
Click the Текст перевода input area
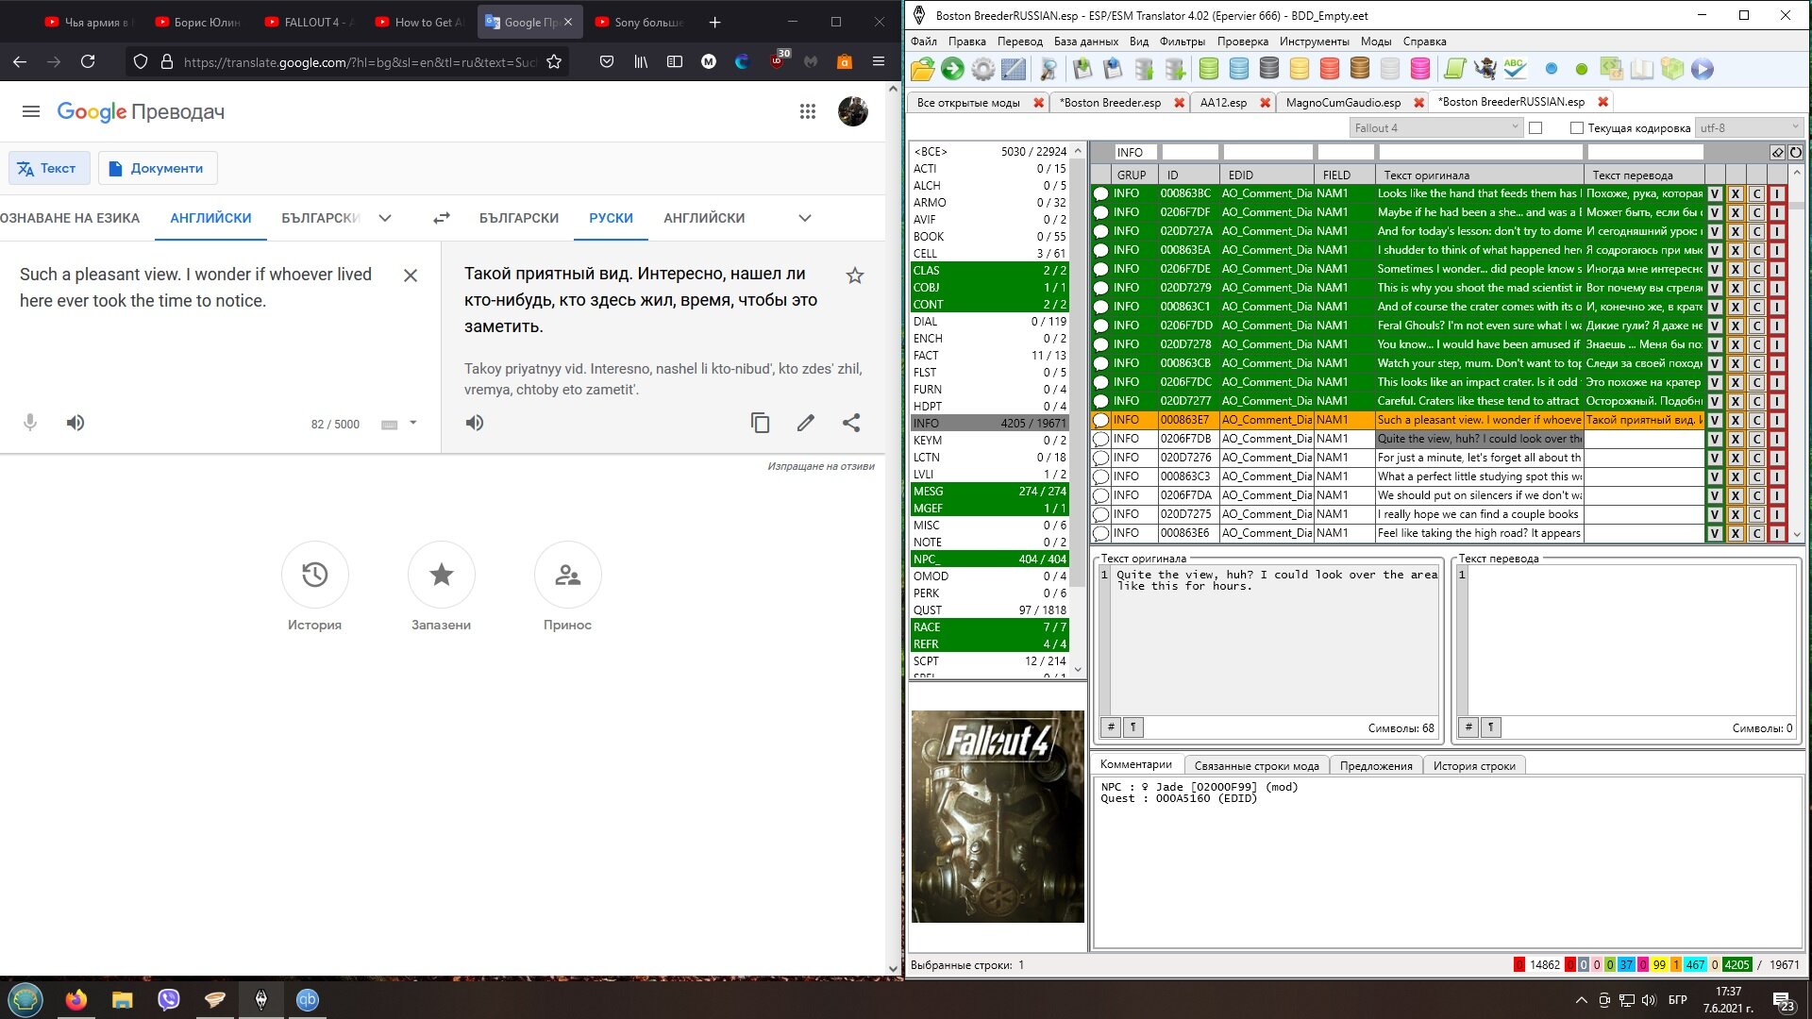(1629, 640)
